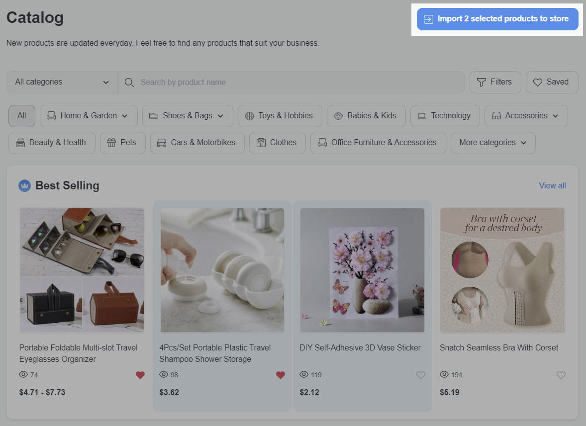The image size is (586, 426).
Task: Choose the Cars & Motorbikes category
Action: tap(197, 143)
